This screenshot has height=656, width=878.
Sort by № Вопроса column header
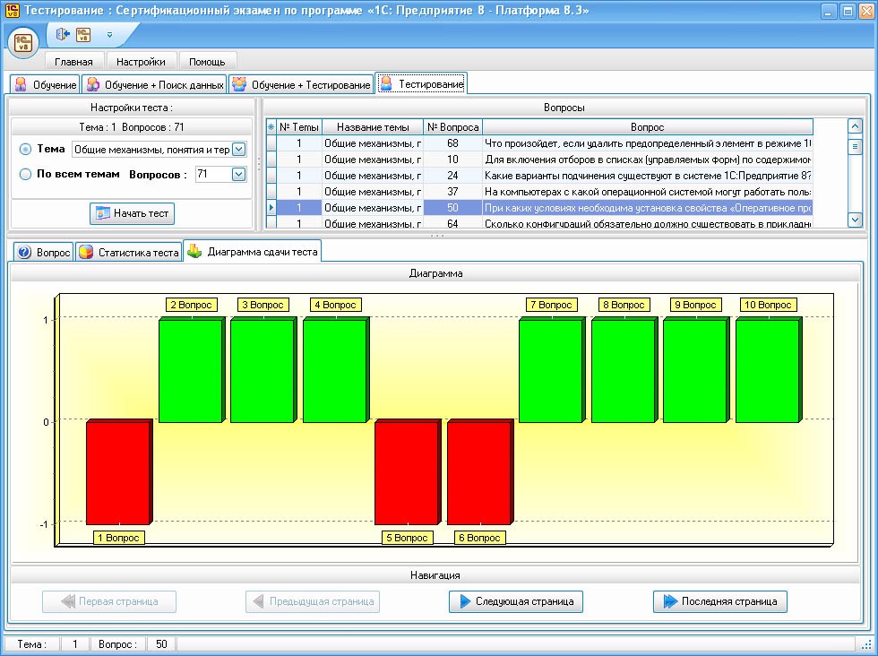[x=452, y=127]
